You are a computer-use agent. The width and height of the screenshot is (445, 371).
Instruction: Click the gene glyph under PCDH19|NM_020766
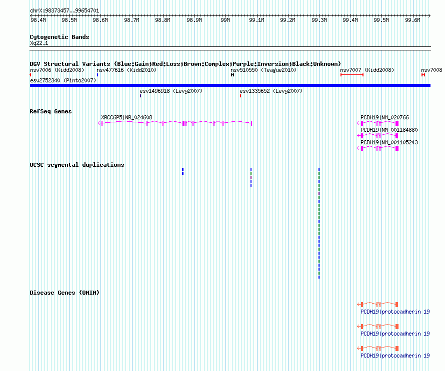(377, 123)
